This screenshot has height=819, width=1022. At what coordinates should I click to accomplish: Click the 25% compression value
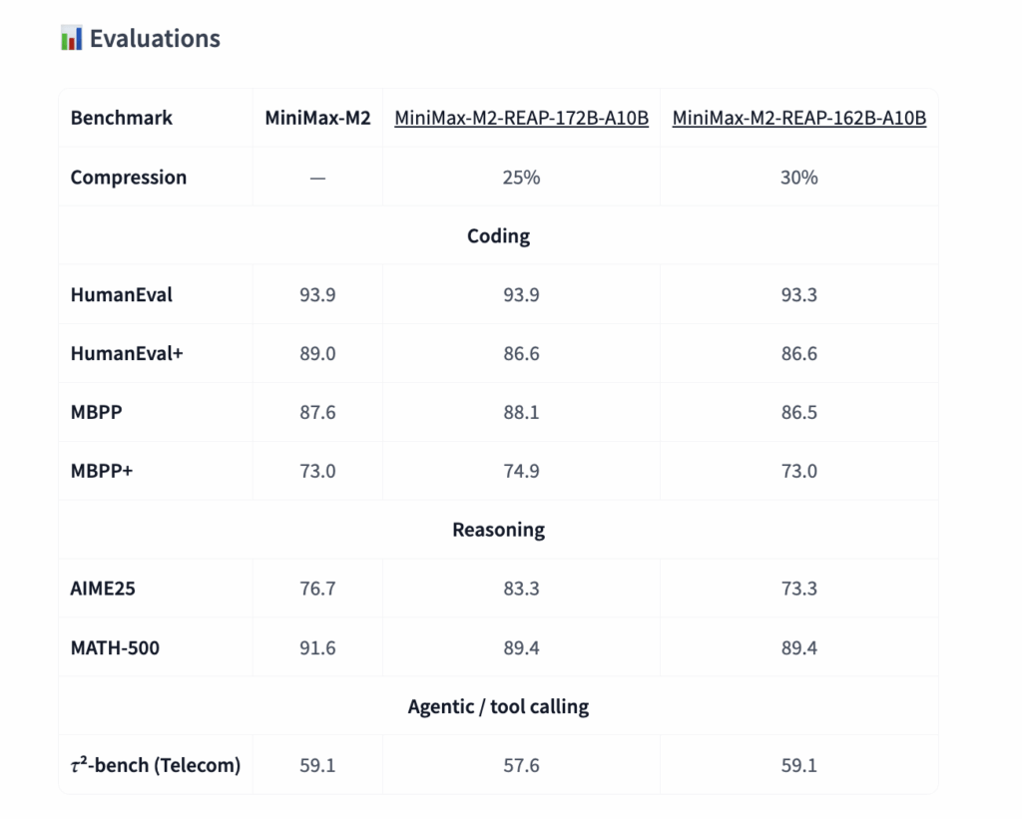(521, 178)
